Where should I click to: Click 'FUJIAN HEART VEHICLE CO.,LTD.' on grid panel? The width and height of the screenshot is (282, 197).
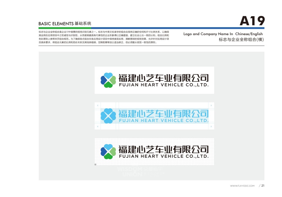coord(164,156)
